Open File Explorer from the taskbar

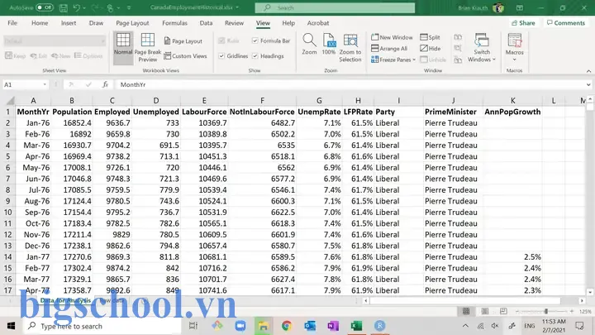(x=264, y=326)
